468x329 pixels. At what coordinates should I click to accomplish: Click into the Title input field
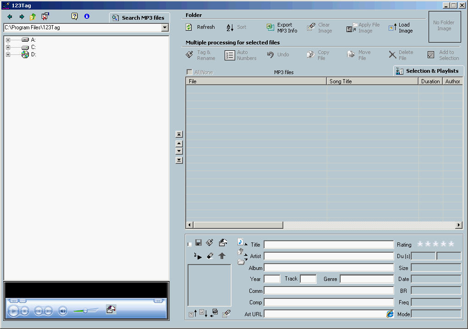pos(329,245)
